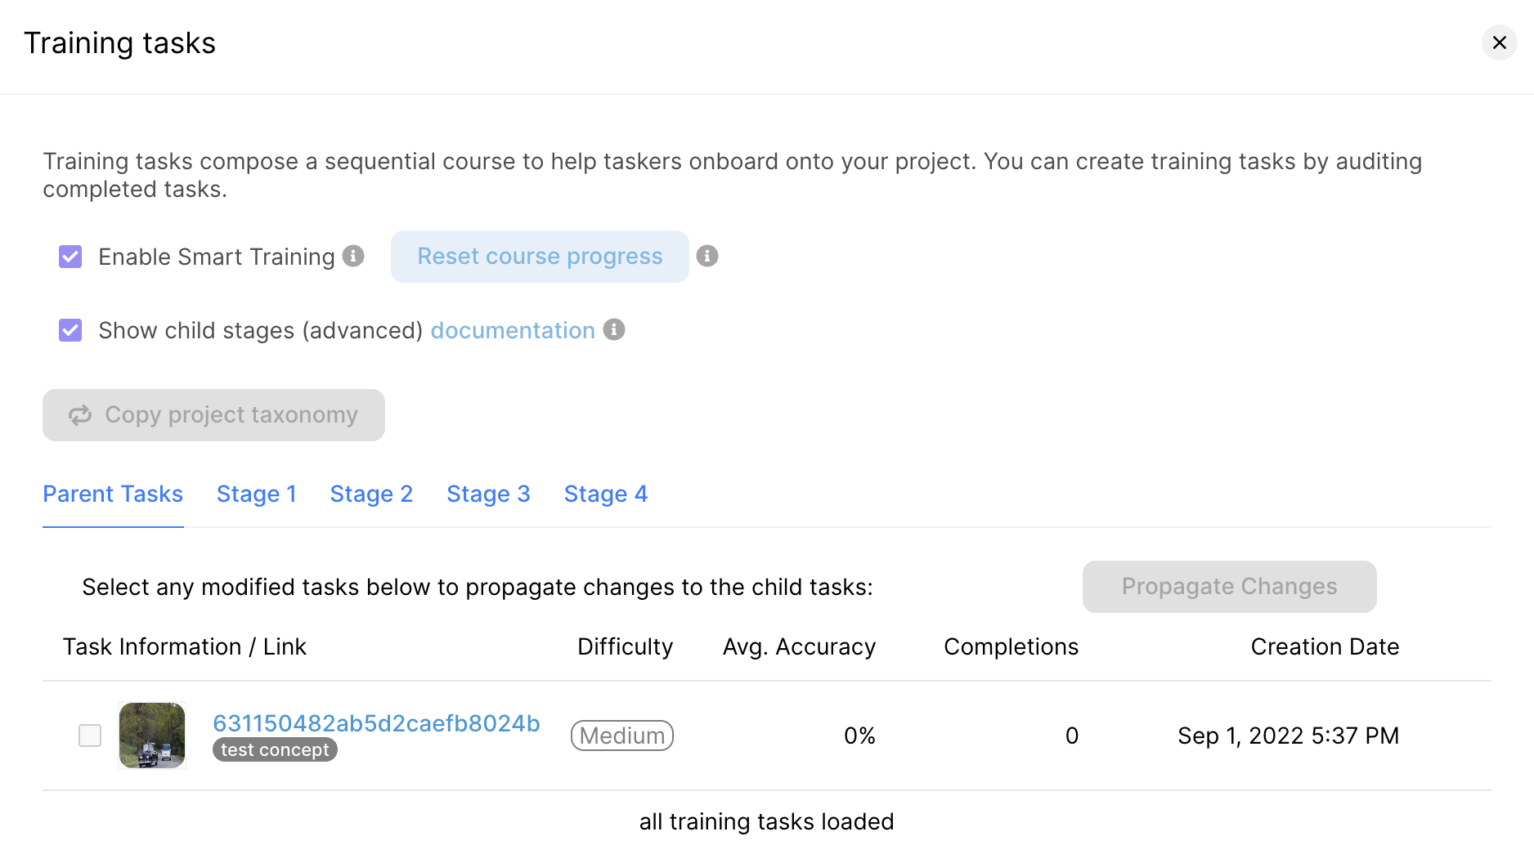This screenshot has height=863, width=1534.
Task: Uncheck Show child stages checkbox
Action: (70, 330)
